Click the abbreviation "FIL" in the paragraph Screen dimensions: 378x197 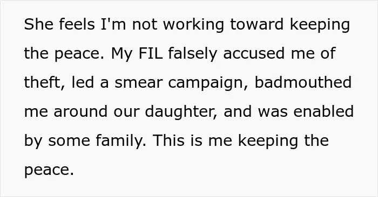coord(151,53)
